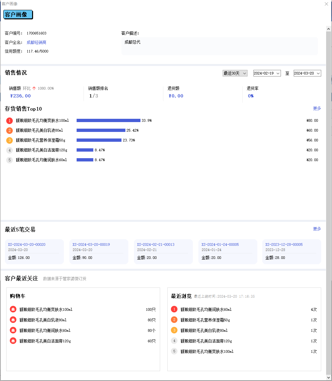Click the red 环比 up-arrow icon
The image size is (332, 381).
click(34, 89)
